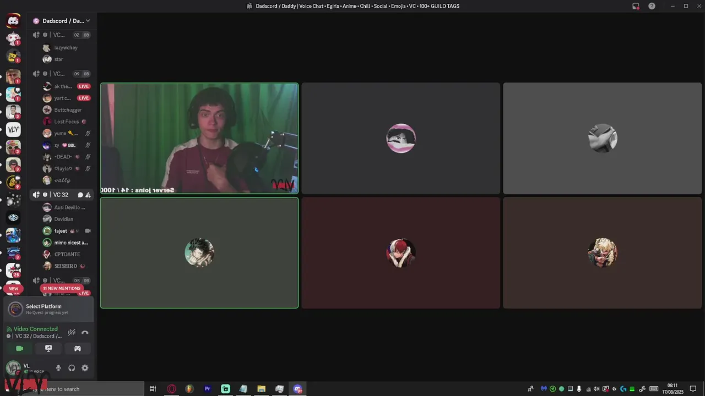Open File Explorer from taskbar
705x396 pixels.
(261, 389)
